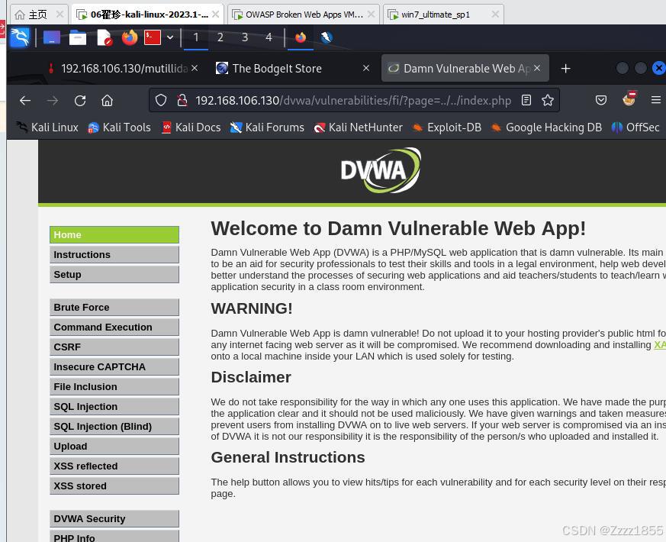Expand the terminal launcher dropdown arrow
This screenshot has width=666, height=542.
[170, 37]
